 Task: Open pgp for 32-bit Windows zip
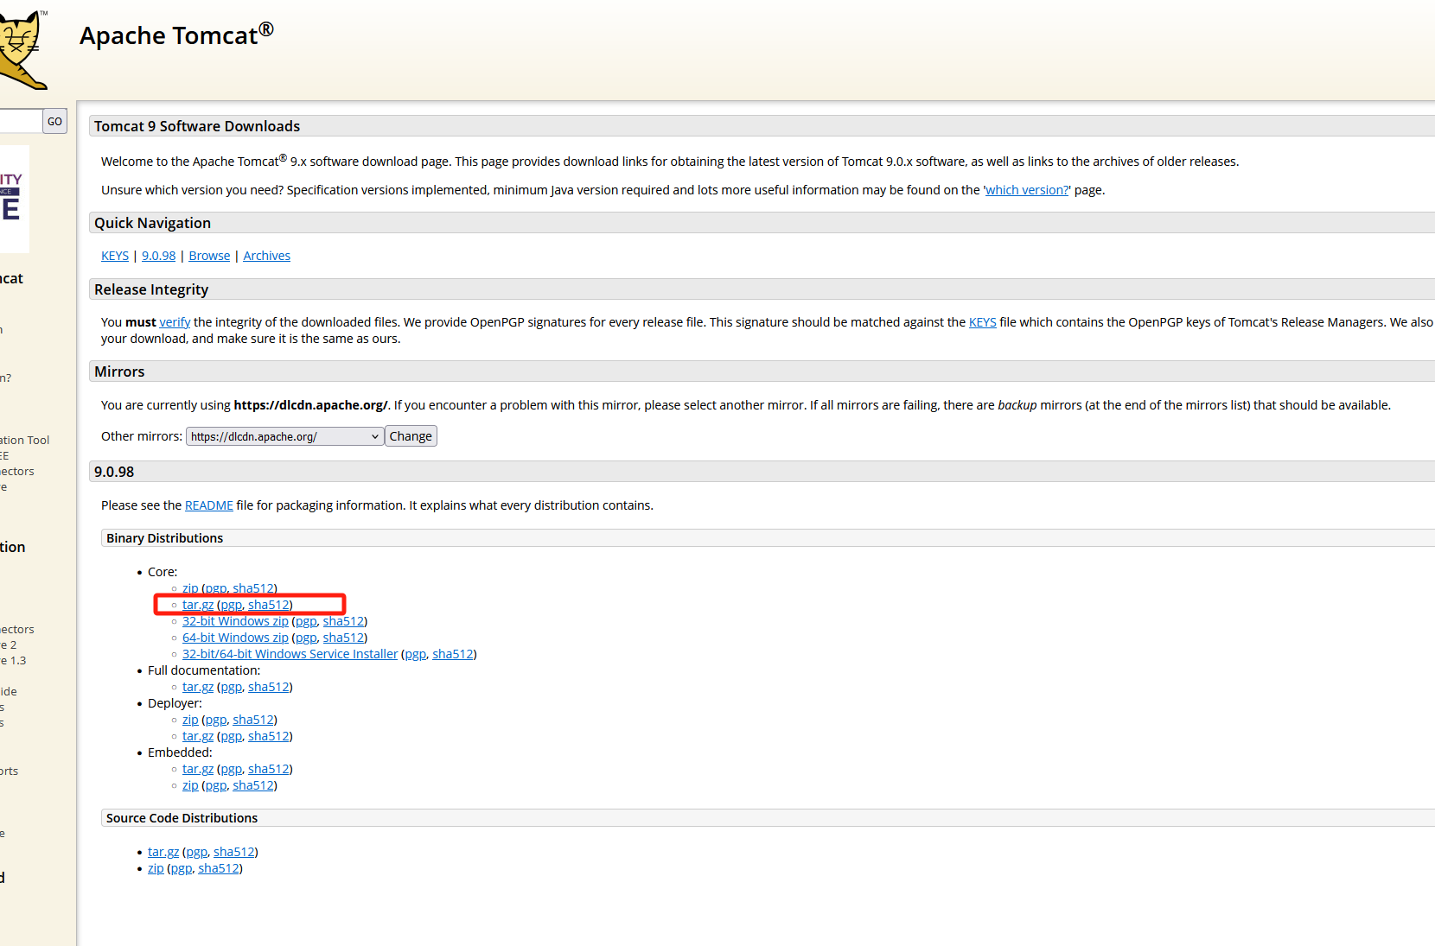click(306, 621)
